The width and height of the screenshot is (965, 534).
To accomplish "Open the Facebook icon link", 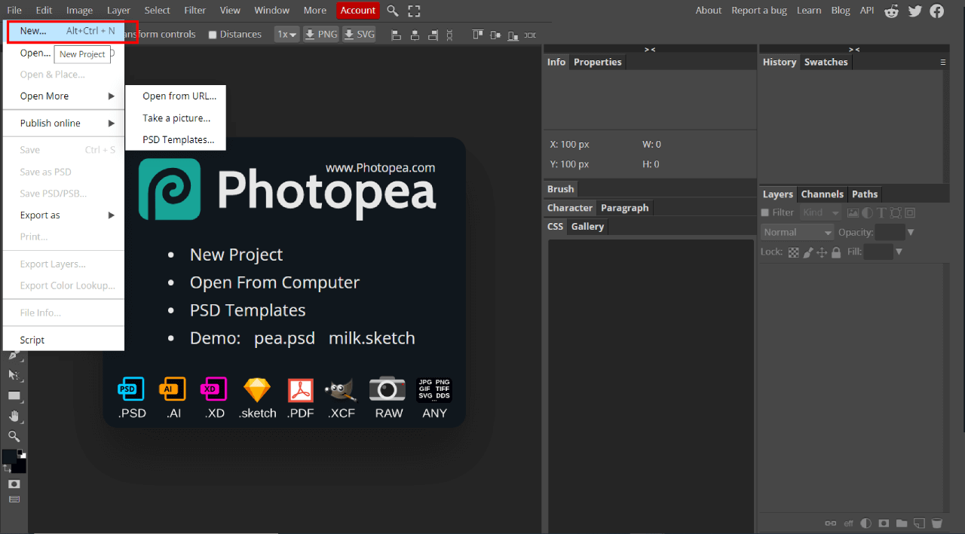I will coord(936,11).
